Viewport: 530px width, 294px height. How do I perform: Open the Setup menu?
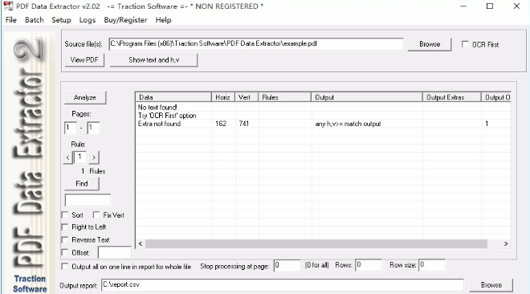[61, 20]
